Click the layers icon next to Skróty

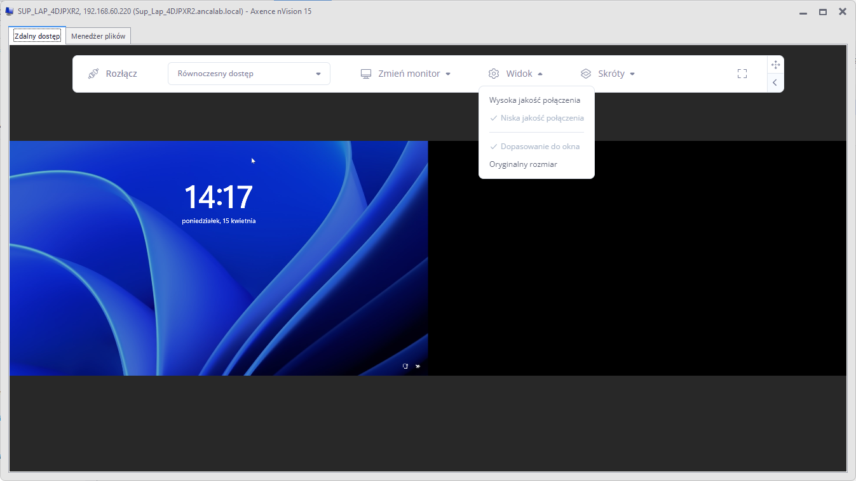pos(586,74)
